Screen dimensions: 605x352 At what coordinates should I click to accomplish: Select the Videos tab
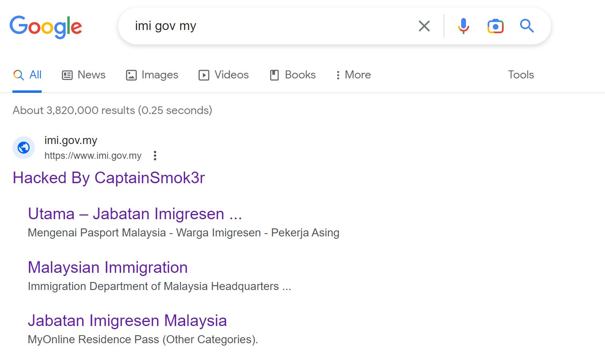pyautogui.click(x=224, y=75)
